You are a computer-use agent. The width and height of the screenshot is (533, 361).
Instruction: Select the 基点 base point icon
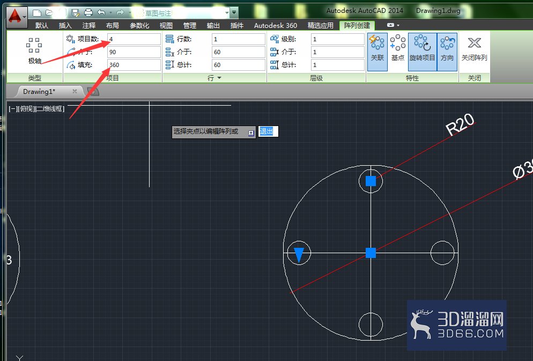click(x=397, y=48)
